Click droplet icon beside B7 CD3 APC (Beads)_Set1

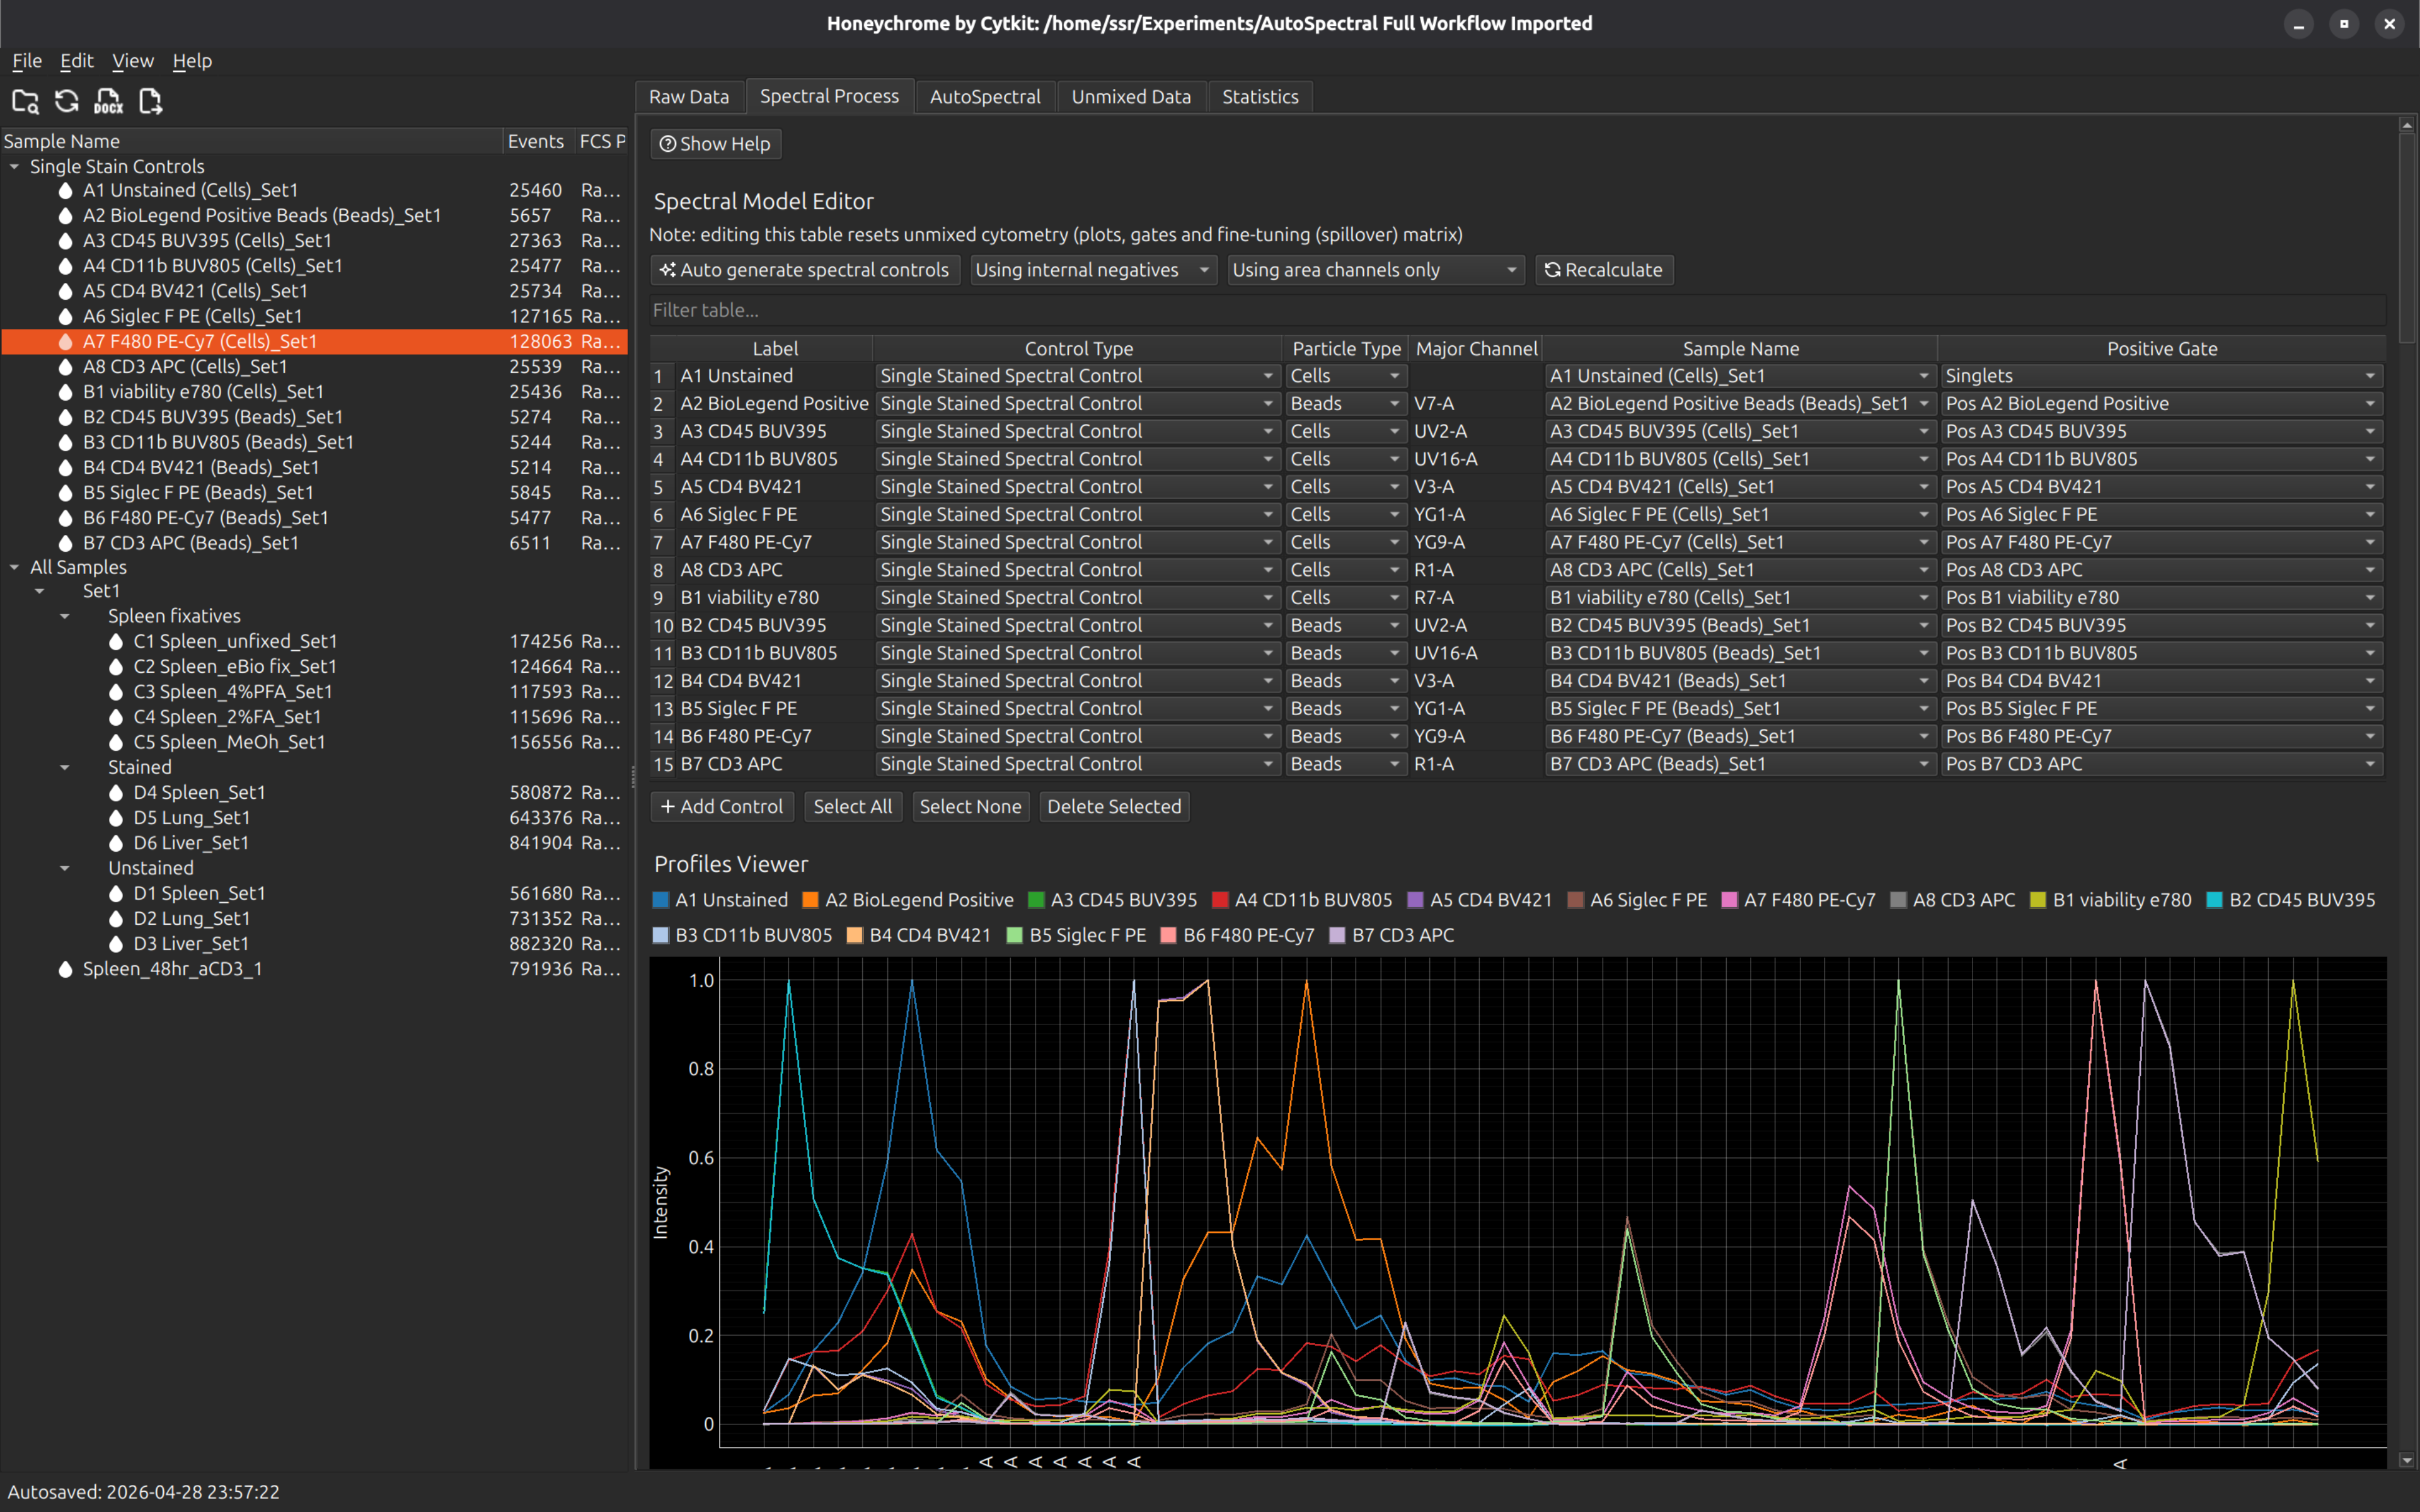coord(66,543)
